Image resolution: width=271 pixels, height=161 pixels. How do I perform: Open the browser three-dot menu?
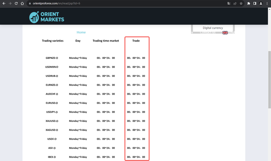tap(267, 3)
